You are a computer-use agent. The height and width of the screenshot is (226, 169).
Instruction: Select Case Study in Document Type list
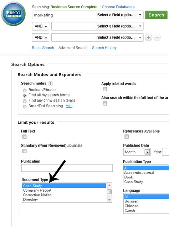point(64,186)
